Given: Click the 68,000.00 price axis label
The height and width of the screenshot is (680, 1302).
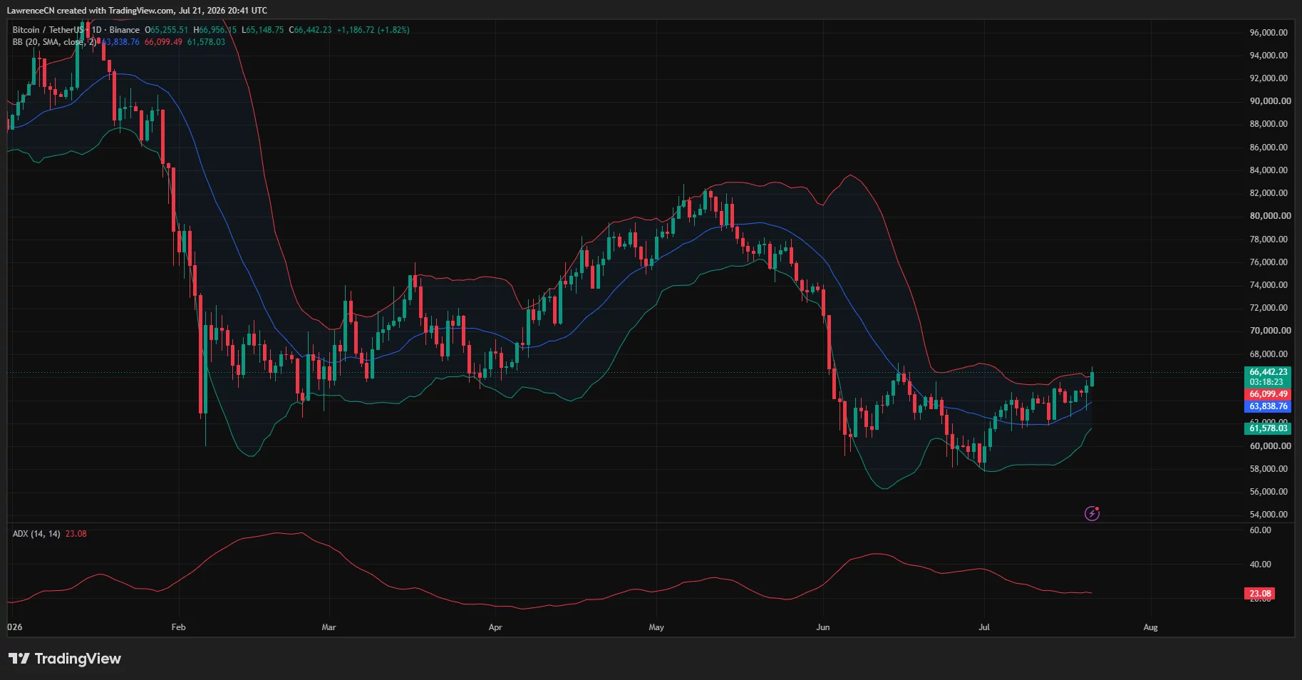Looking at the screenshot, I should 1269,354.
